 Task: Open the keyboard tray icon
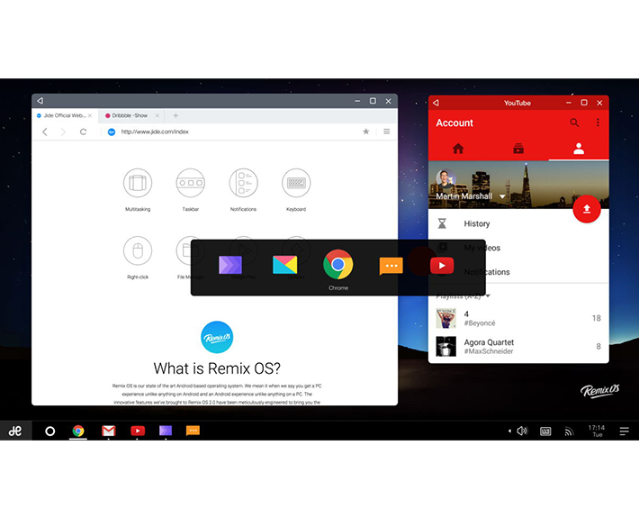(545, 432)
